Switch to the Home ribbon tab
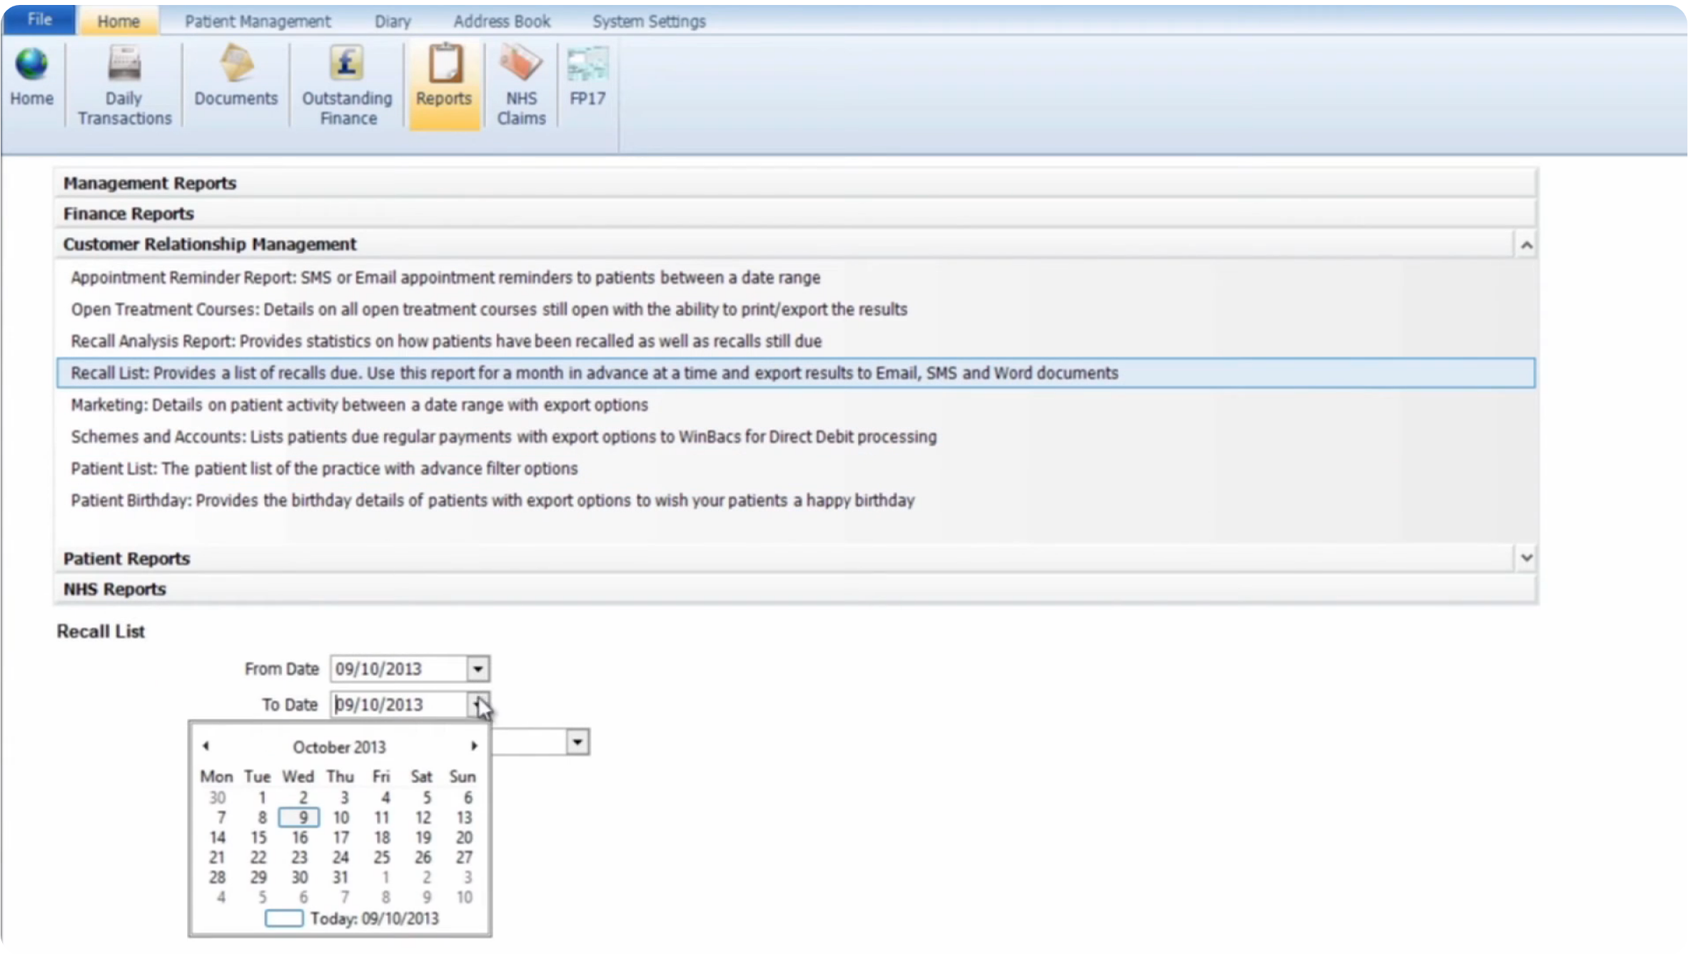 point(118,21)
